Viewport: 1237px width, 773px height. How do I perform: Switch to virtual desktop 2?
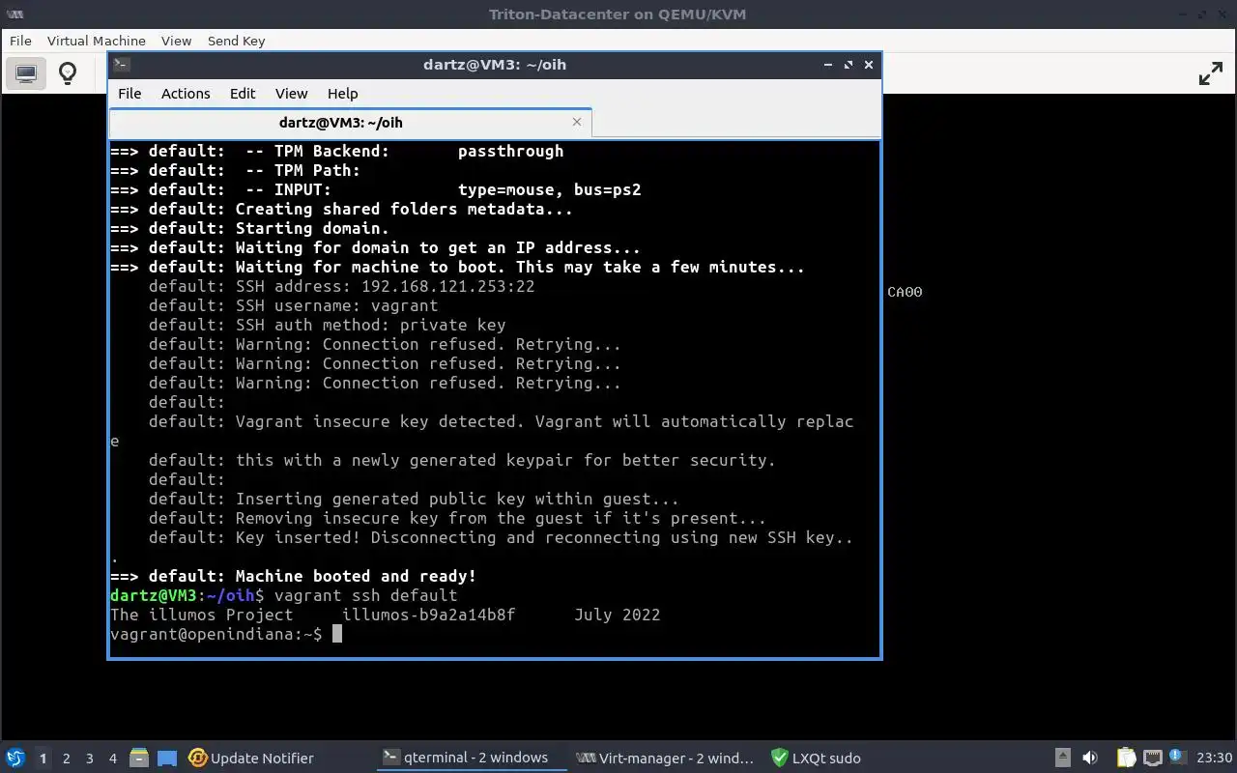coord(66,758)
